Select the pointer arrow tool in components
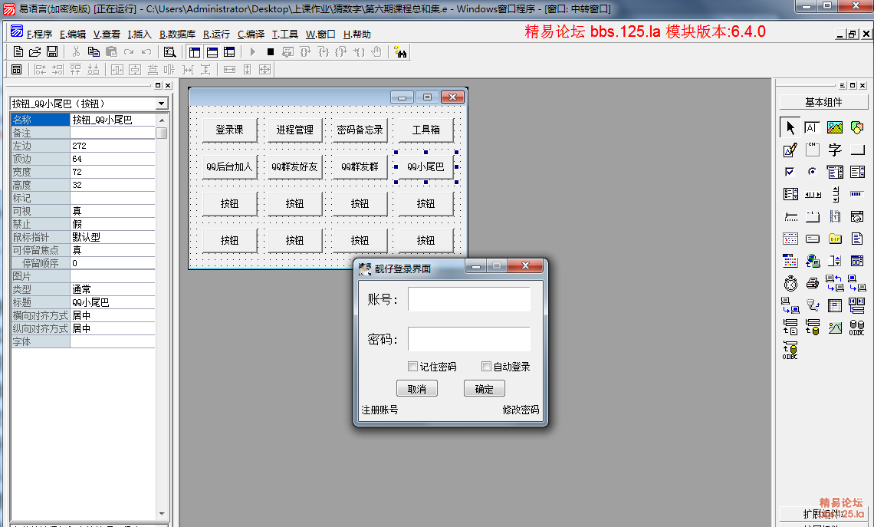 (790, 127)
